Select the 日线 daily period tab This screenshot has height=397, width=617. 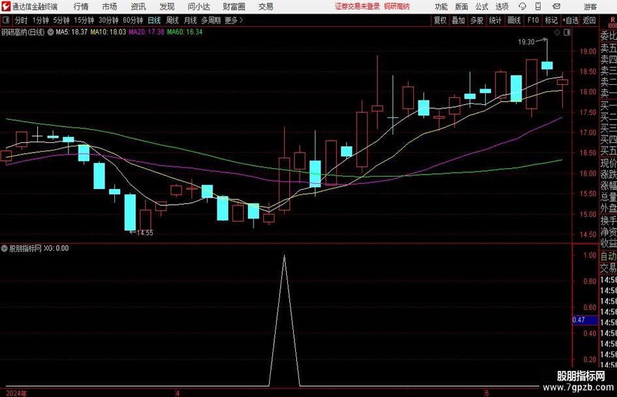point(154,20)
